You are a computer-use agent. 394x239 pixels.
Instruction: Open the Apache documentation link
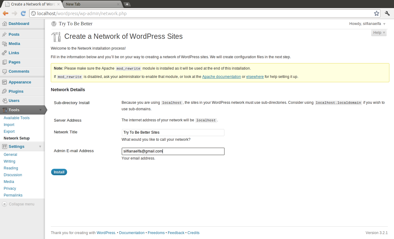(221, 77)
